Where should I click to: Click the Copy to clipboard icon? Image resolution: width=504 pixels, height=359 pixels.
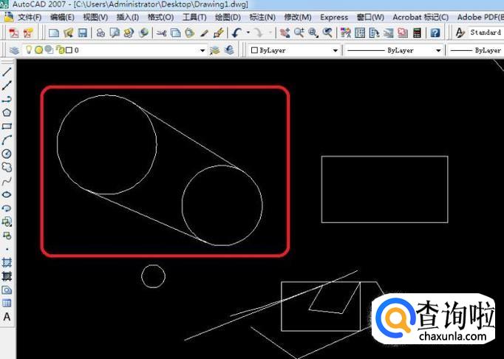tap(175, 33)
